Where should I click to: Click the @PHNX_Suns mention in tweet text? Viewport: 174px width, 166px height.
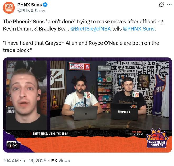(x=139, y=29)
